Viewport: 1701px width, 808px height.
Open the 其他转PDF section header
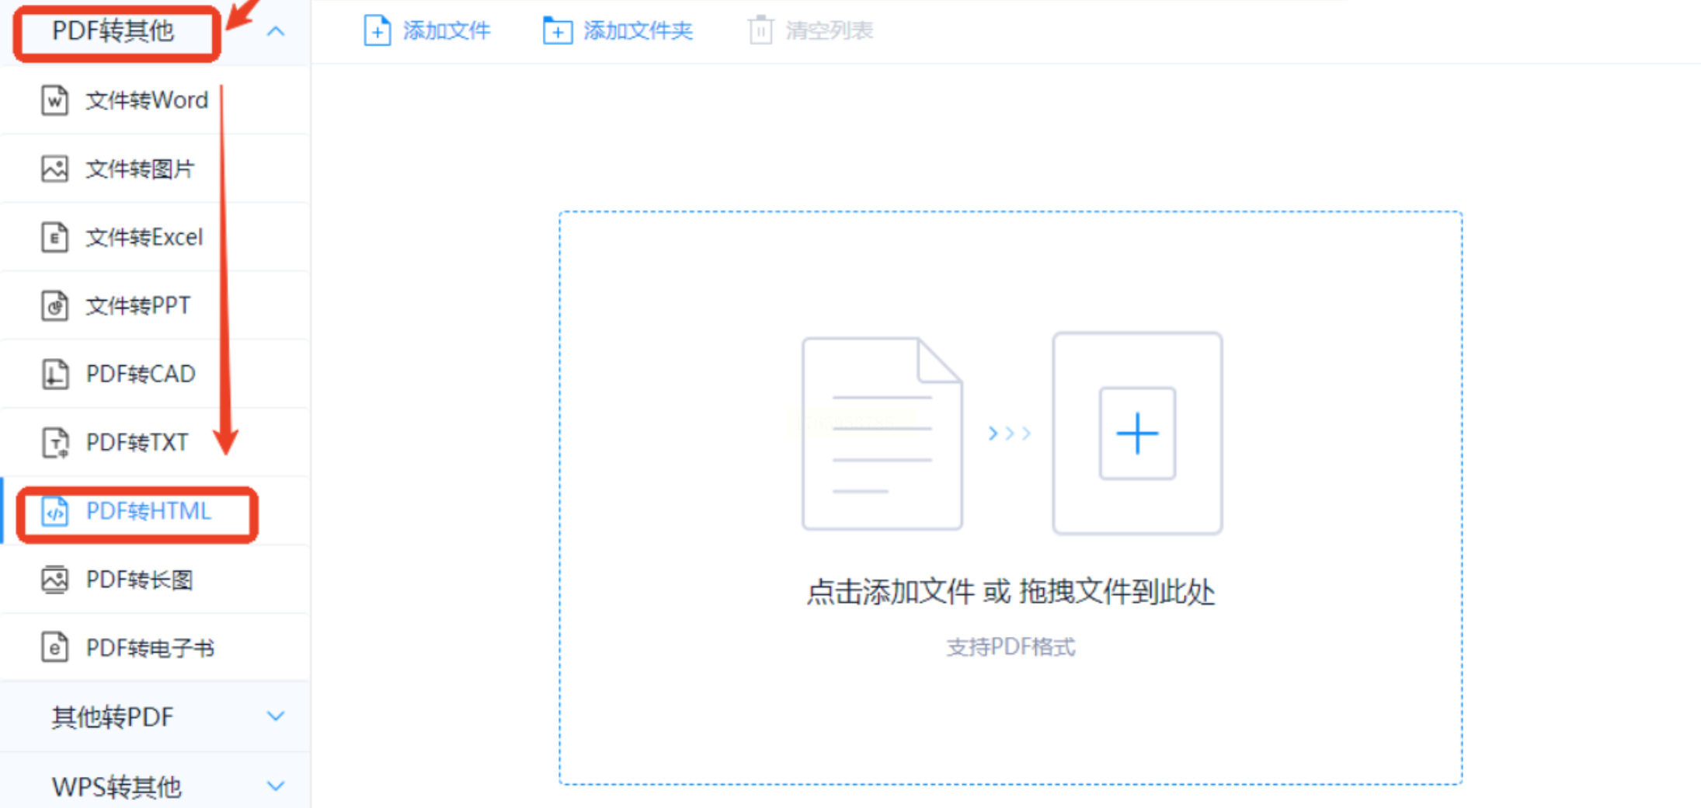pyautogui.click(x=155, y=716)
